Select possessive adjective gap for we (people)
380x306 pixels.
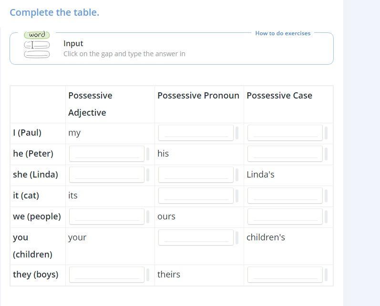(x=107, y=217)
